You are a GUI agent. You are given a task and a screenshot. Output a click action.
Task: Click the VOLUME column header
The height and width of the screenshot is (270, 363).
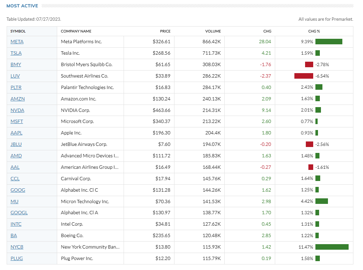pyautogui.click(x=213, y=31)
